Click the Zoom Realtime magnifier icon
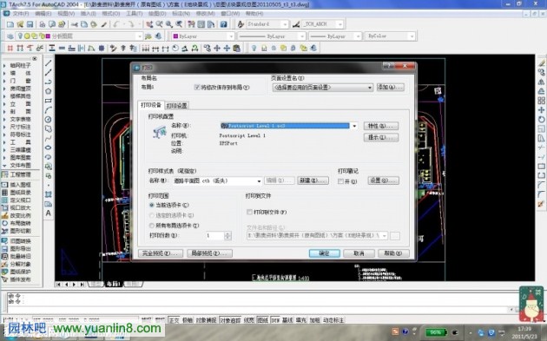Viewport: 547px width, 341px height. tap(160, 24)
